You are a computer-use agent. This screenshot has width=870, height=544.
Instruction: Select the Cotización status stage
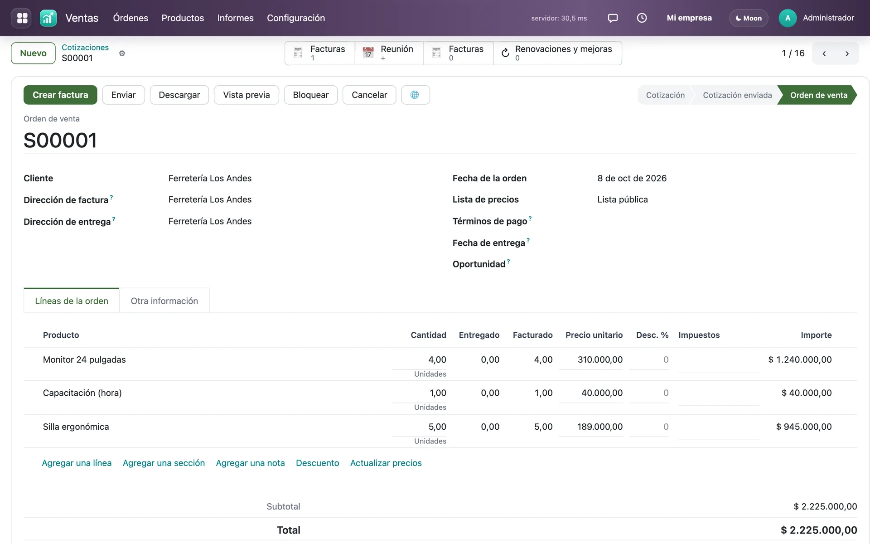[x=665, y=95]
